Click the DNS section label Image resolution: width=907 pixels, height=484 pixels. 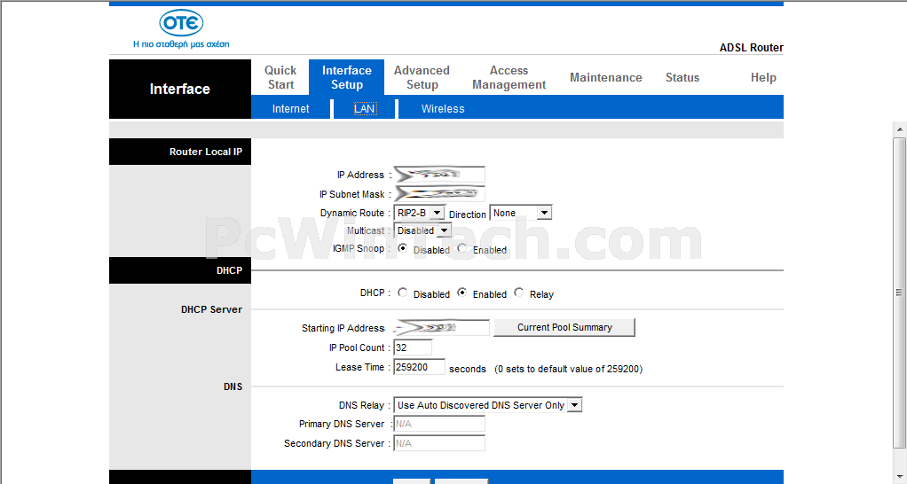tap(233, 387)
